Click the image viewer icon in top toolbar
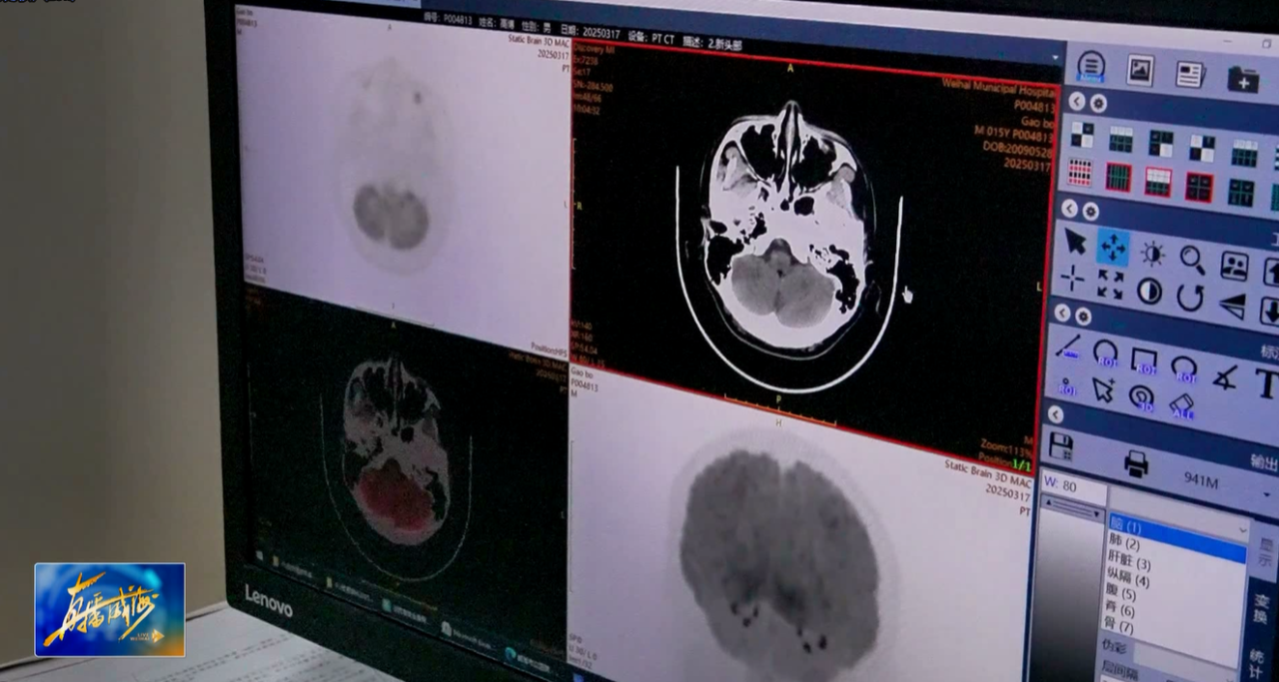 click(1140, 70)
